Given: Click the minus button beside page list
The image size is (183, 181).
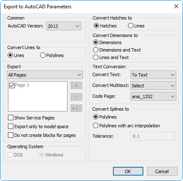Looking at the screenshot, I should pyautogui.click(x=76, y=97).
